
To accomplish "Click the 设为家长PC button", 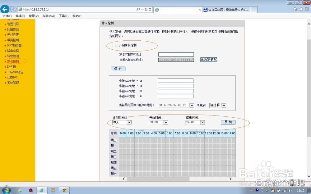I will click(x=209, y=60).
